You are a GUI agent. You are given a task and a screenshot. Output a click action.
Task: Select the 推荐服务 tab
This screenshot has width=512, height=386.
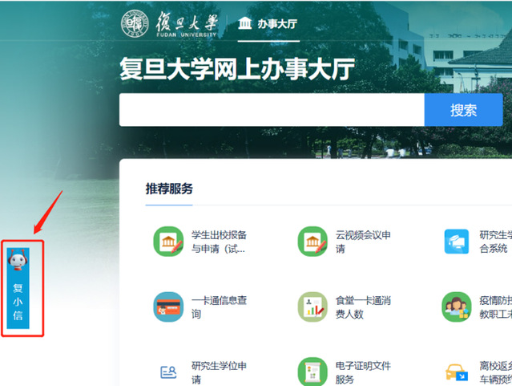[169, 189]
